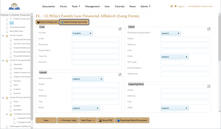Screen dimensions: 221x129
Task: Click the In Re: input field
Action: (x=96, y=39)
